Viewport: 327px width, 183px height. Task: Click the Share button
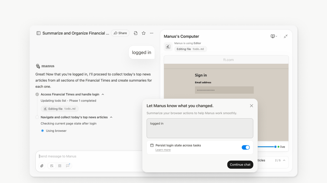click(120, 33)
